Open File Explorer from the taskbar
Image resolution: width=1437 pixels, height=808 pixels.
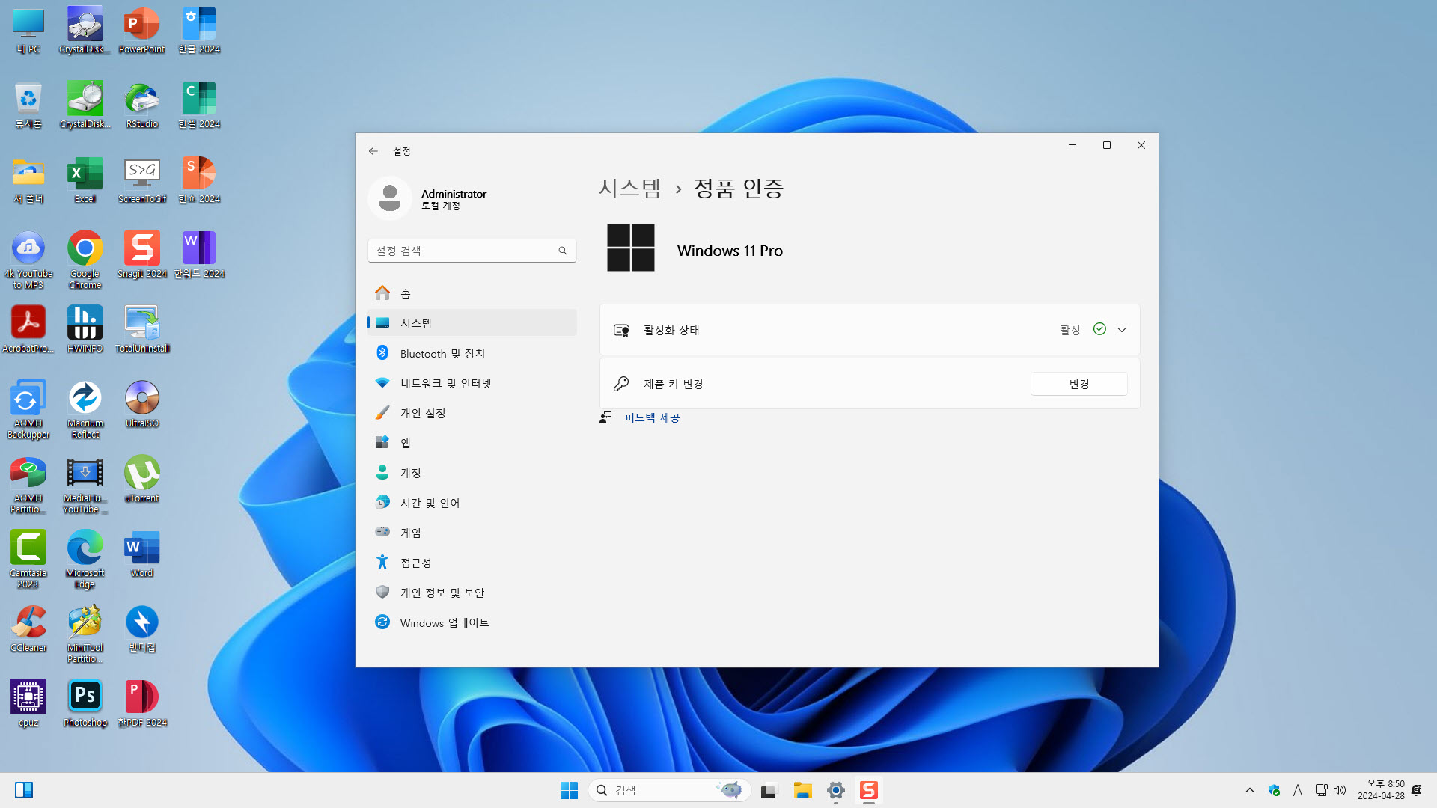[x=803, y=790]
